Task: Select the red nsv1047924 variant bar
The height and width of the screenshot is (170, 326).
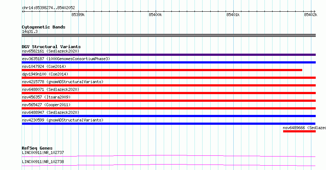Action: pos(162,70)
